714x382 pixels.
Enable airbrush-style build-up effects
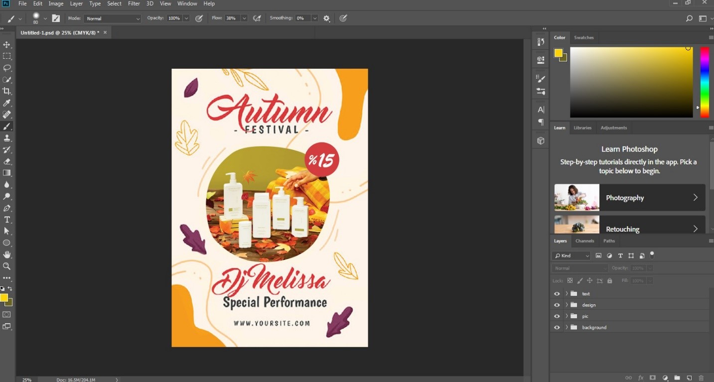click(257, 18)
